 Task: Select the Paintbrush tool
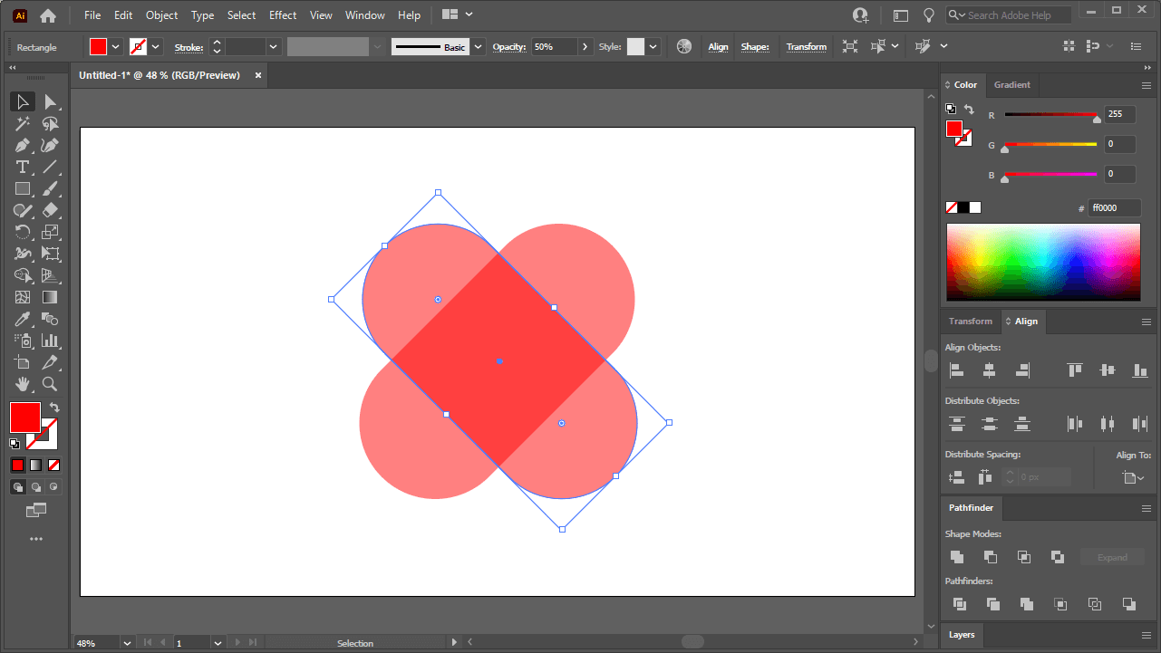[50, 188]
